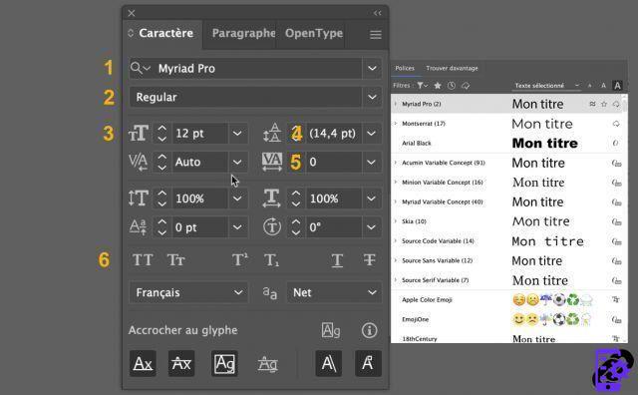Click the font size stepper arrows
Viewport: 638px width, 395px height.
pos(161,133)
